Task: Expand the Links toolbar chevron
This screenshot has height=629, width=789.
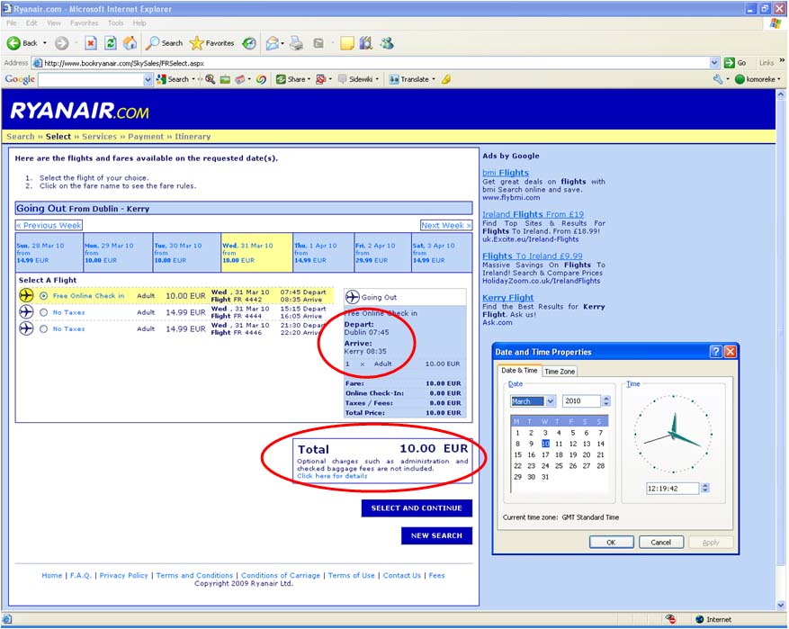Action: click(x=782, y=60)
